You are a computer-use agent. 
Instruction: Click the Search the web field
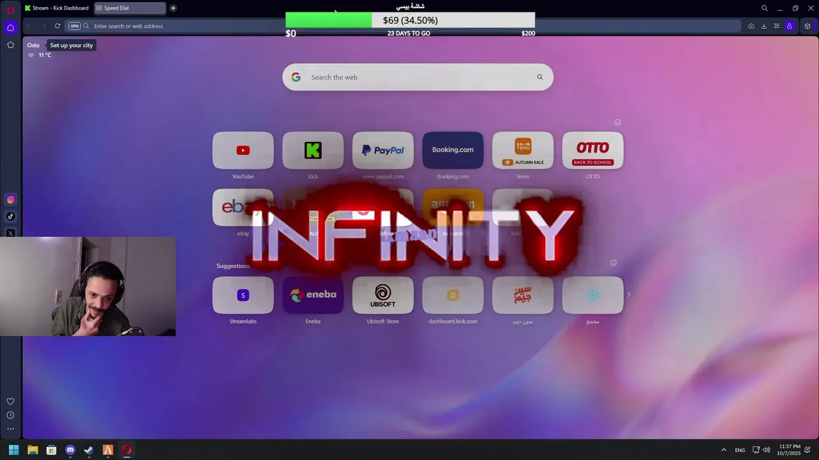coord(418,77)
